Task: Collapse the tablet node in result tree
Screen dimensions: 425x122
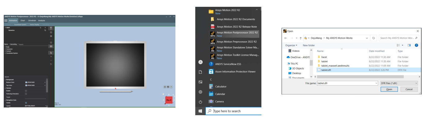Action: tap(5, 28)
